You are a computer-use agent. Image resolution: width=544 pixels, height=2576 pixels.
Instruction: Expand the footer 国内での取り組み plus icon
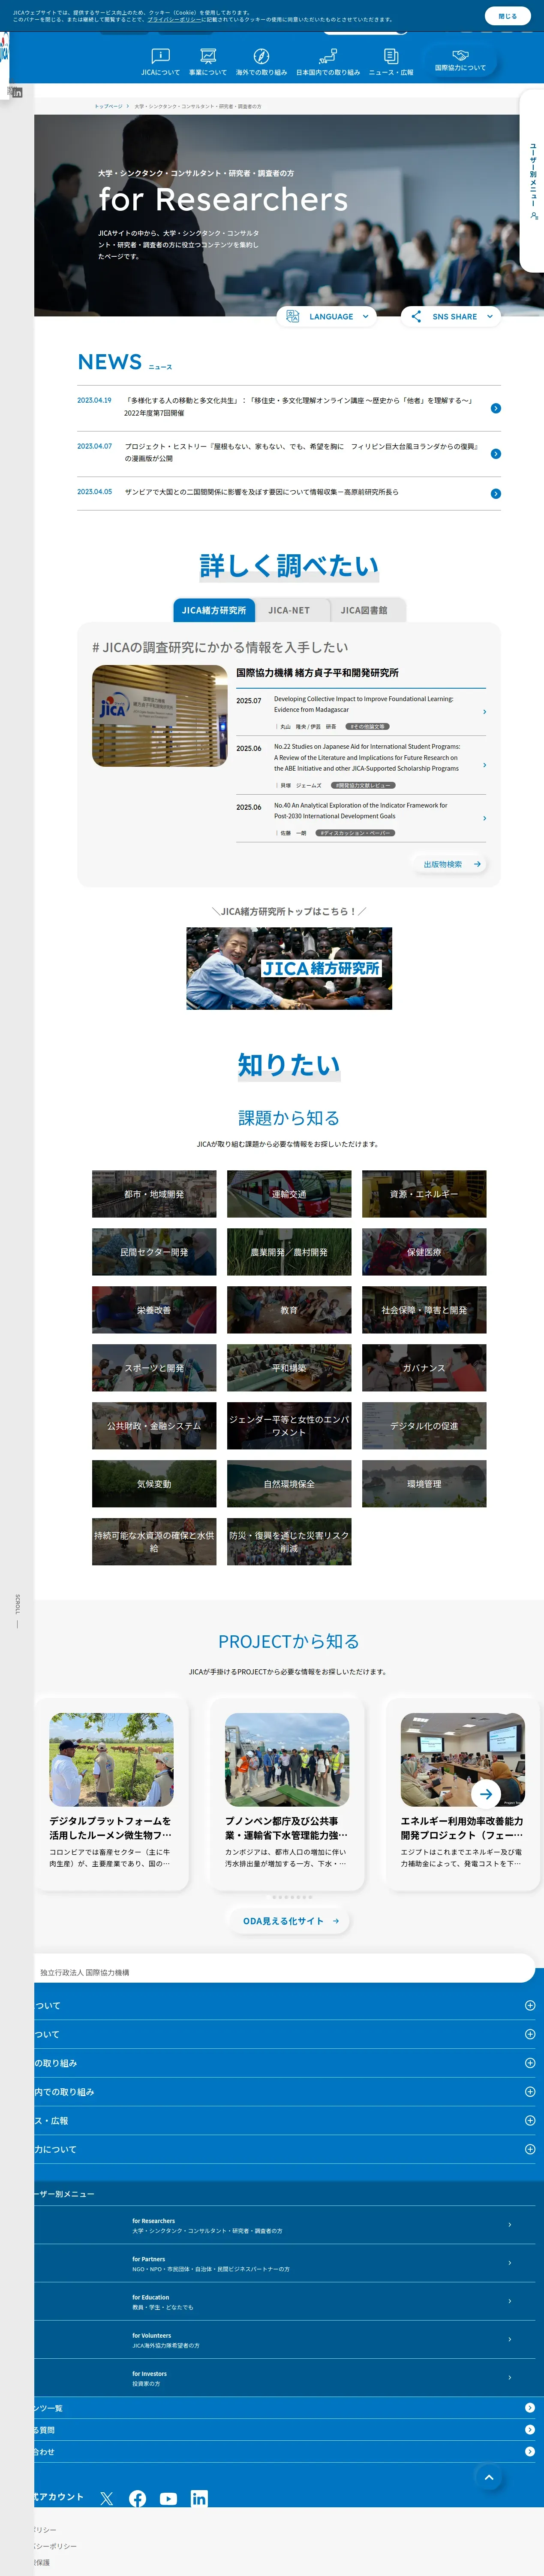(530, 2092)
